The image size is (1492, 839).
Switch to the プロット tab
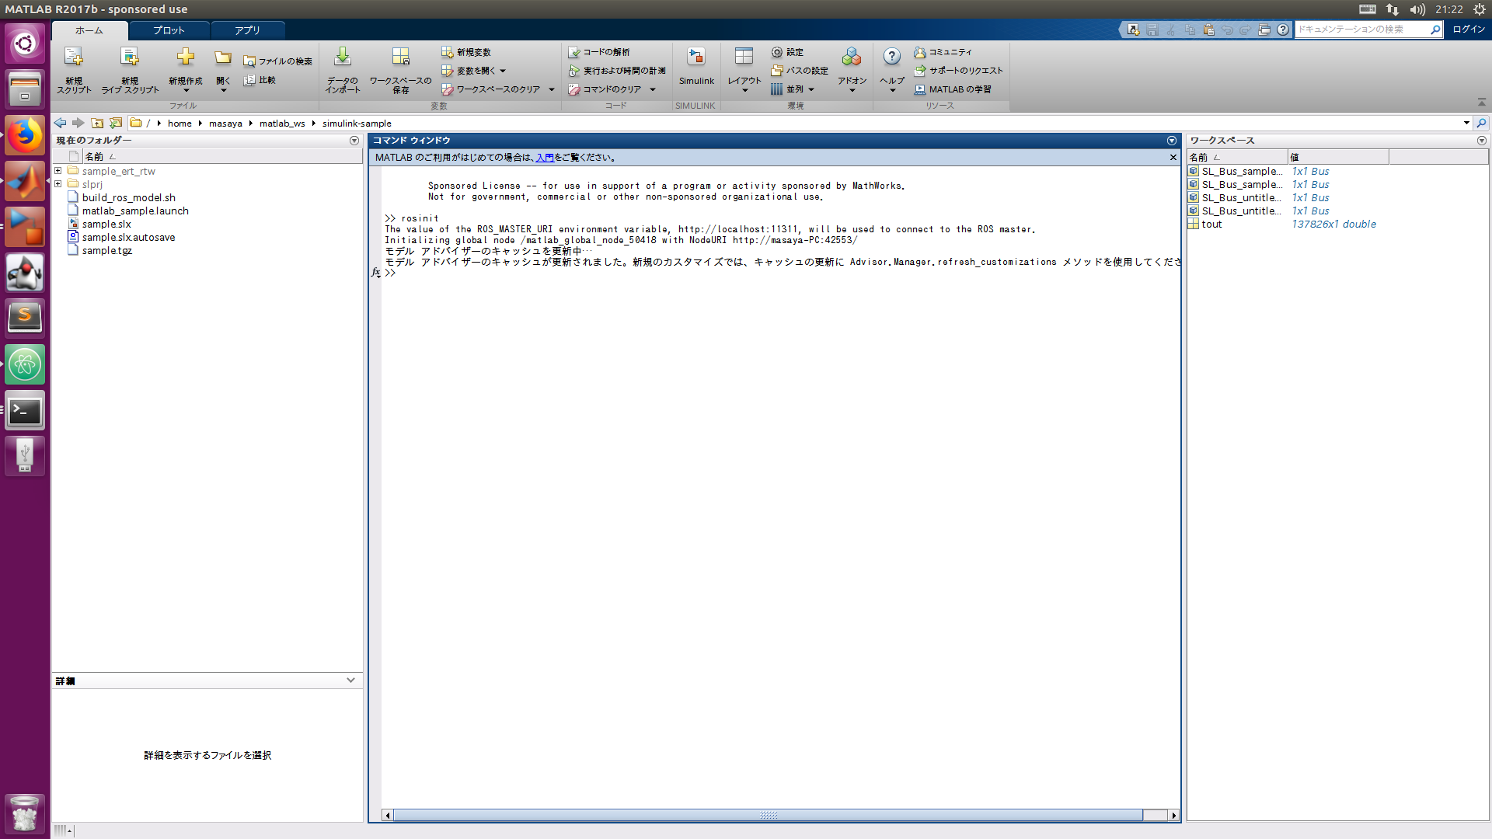point(168,30)
